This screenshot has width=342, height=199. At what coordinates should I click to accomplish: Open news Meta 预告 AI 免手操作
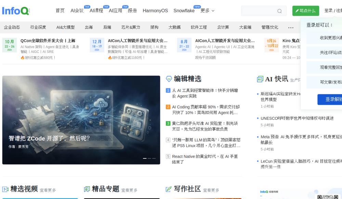[x=301, y=140]
